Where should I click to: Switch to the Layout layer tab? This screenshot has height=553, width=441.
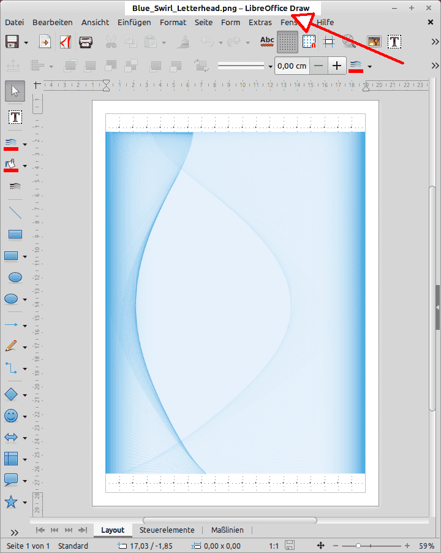tap(113, 530)
